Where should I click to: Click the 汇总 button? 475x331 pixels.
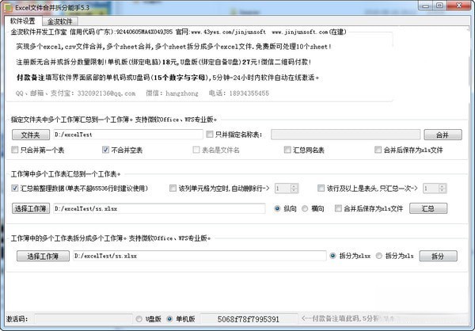tap(428, 208)
